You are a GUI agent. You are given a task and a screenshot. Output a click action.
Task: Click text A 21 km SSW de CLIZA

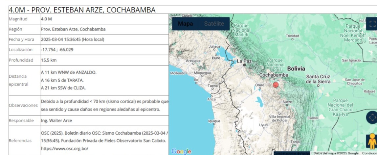(x=63, y=88)
